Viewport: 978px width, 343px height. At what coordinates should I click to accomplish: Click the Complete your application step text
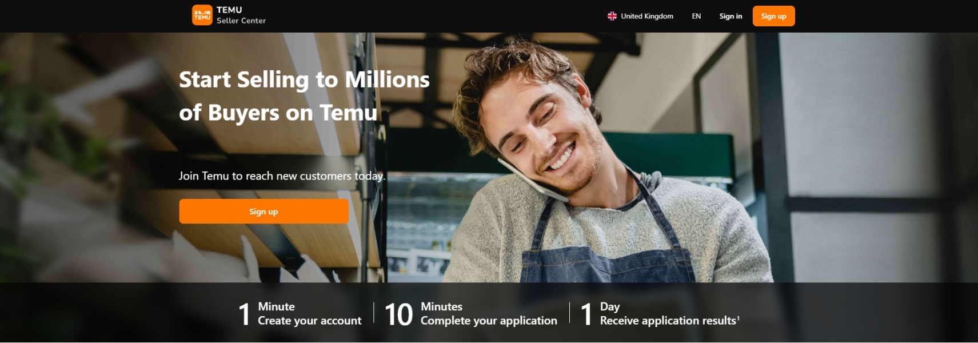[489, 321]
